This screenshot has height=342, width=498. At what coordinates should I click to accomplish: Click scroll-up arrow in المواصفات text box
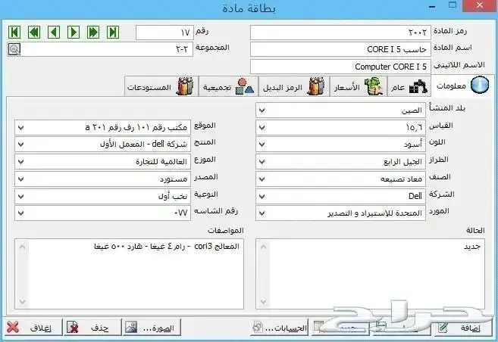coord(22,246)
